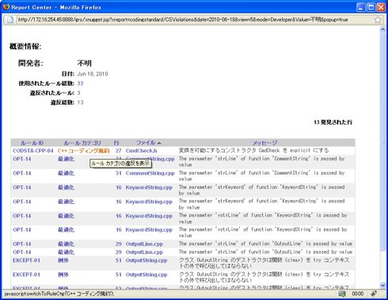Screen dimensions: 388x300
Task: Minimize the Report Center window
Action: pyautogui.click(x=361, y=7)
